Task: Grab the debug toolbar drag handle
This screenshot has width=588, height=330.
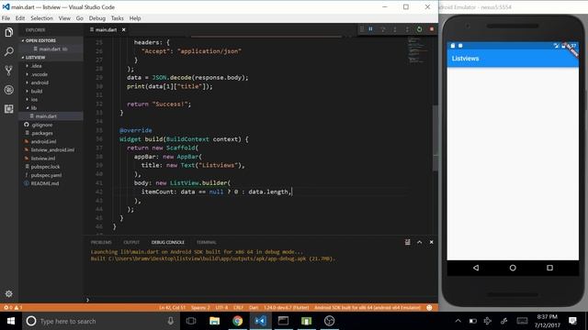Action: 362,29
